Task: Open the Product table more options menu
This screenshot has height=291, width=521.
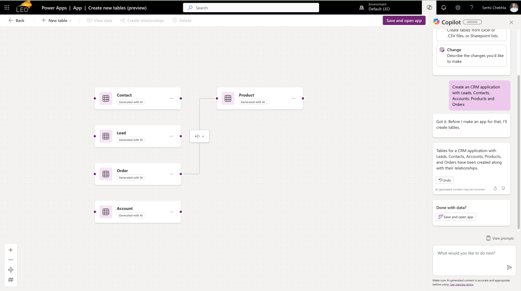Action: (294, 98)
